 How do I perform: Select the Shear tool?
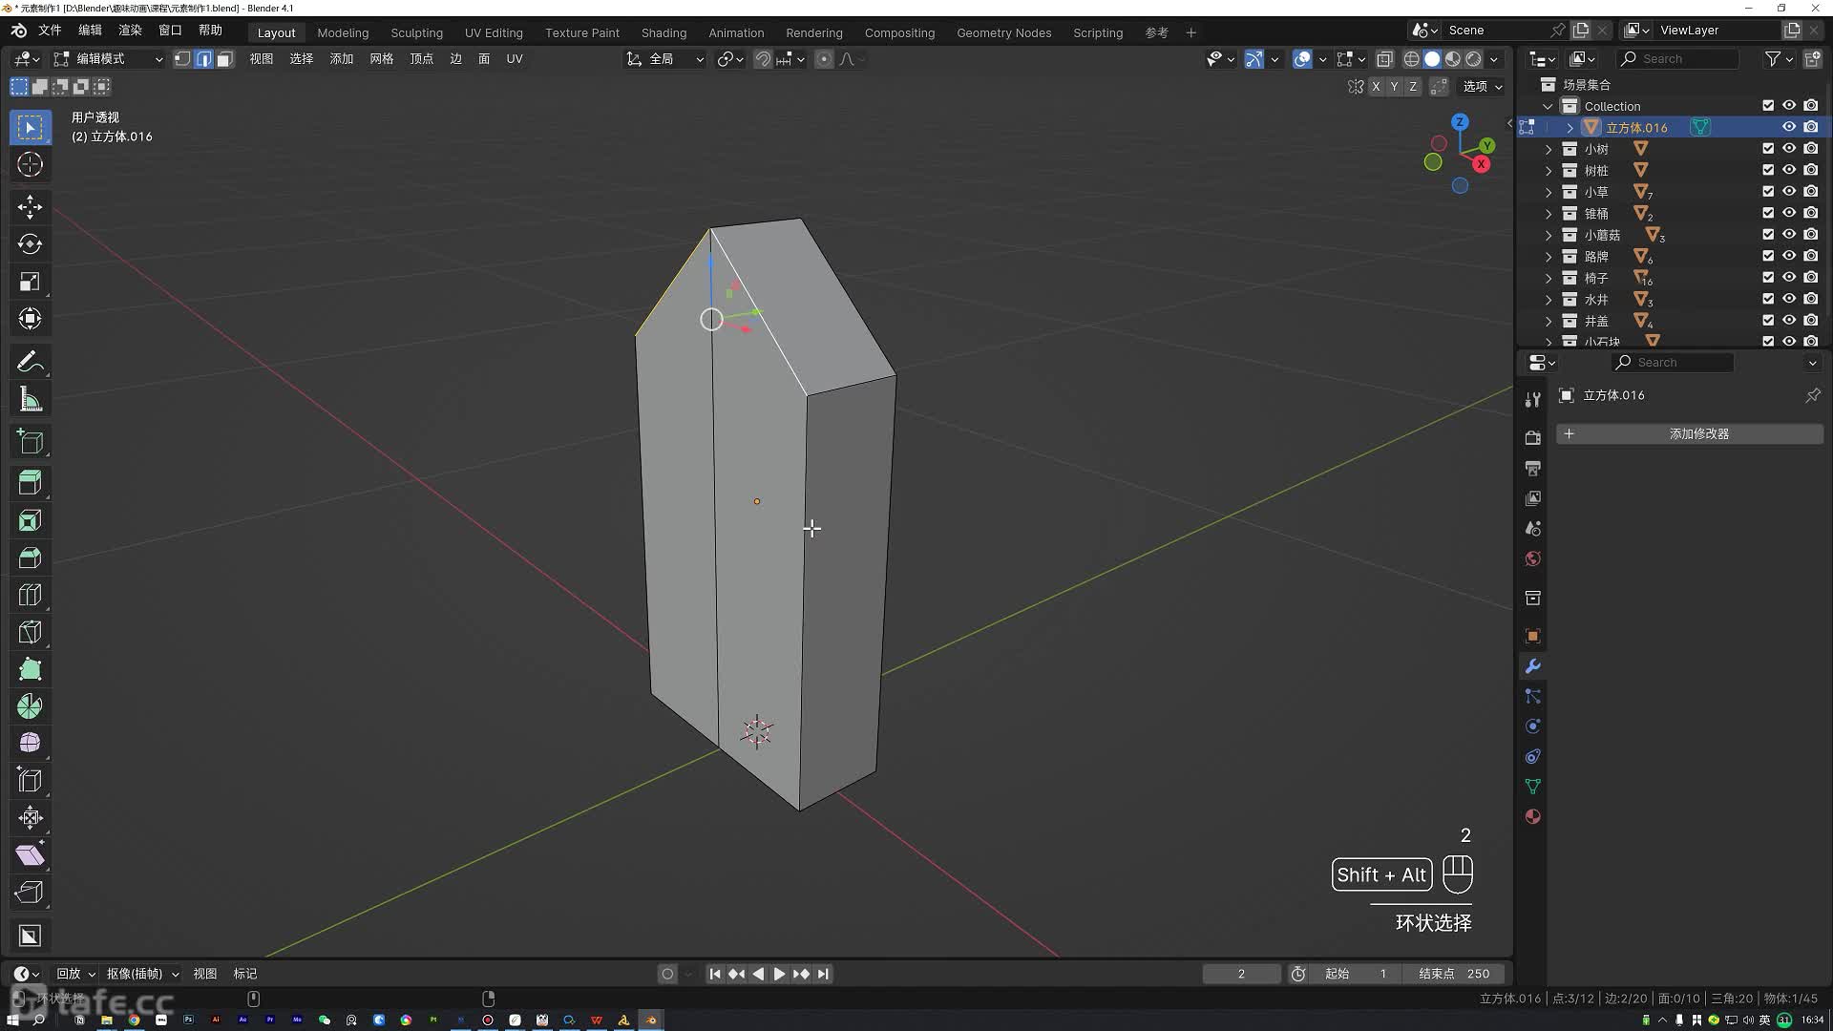(x=30, y=855)
